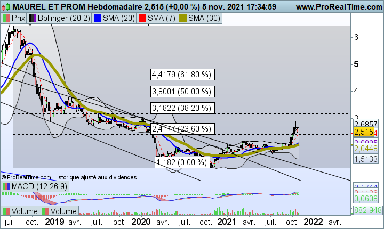
Task: Click the MAUREL ET PROM Hebdomadaire title text
Action: click(x=77, y=7)
